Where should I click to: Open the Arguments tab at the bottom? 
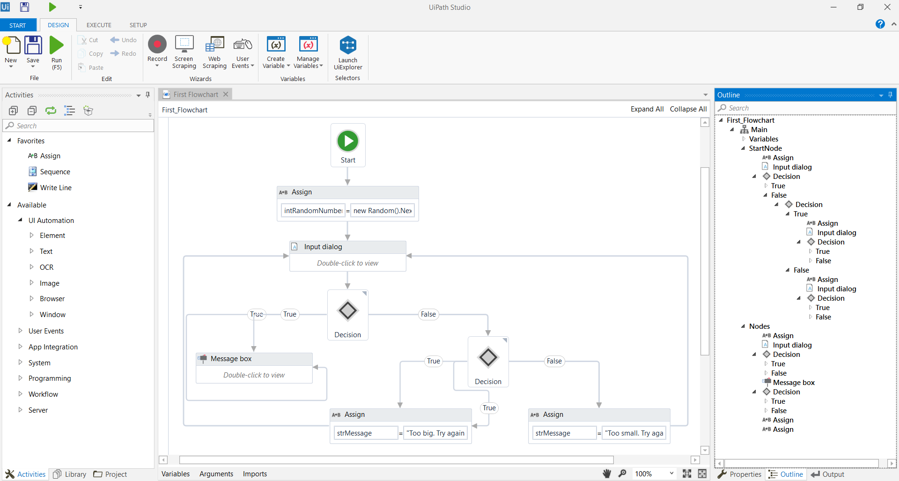tap(216, 474)
